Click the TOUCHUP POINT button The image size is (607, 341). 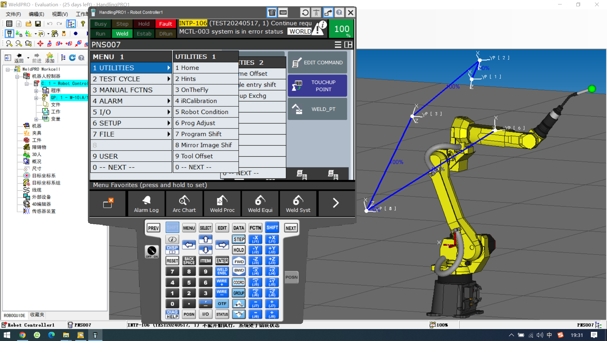pyautogui.click(x=317, y=86)
